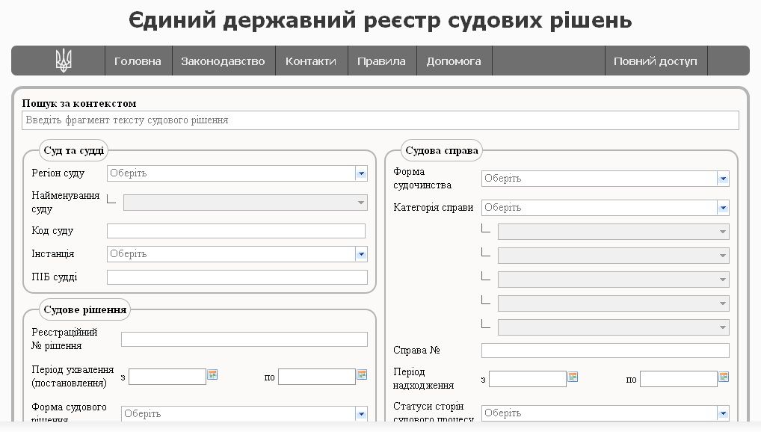This screenshot has height=432, width=761.
Task: Open the Контакти page
Action: pyautogui.click(x=311, y=61)
